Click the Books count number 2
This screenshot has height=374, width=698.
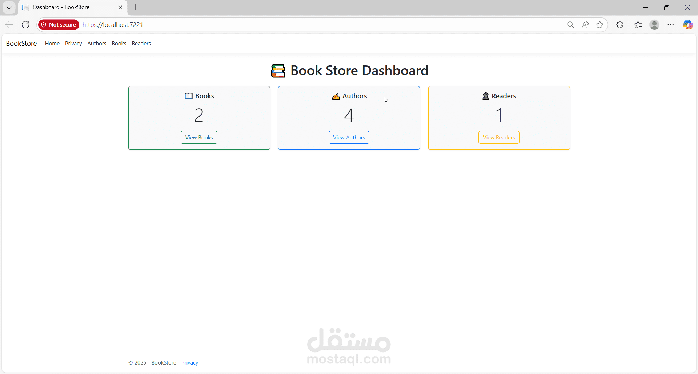199,115
